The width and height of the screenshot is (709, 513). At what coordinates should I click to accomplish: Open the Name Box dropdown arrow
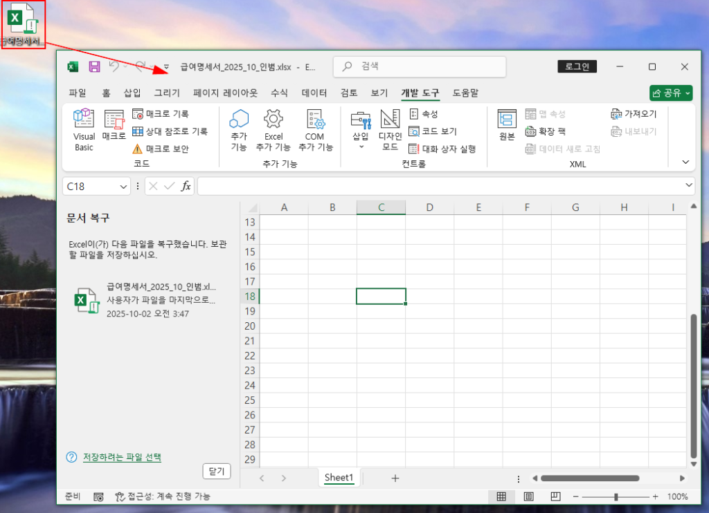tap(123, 186)
